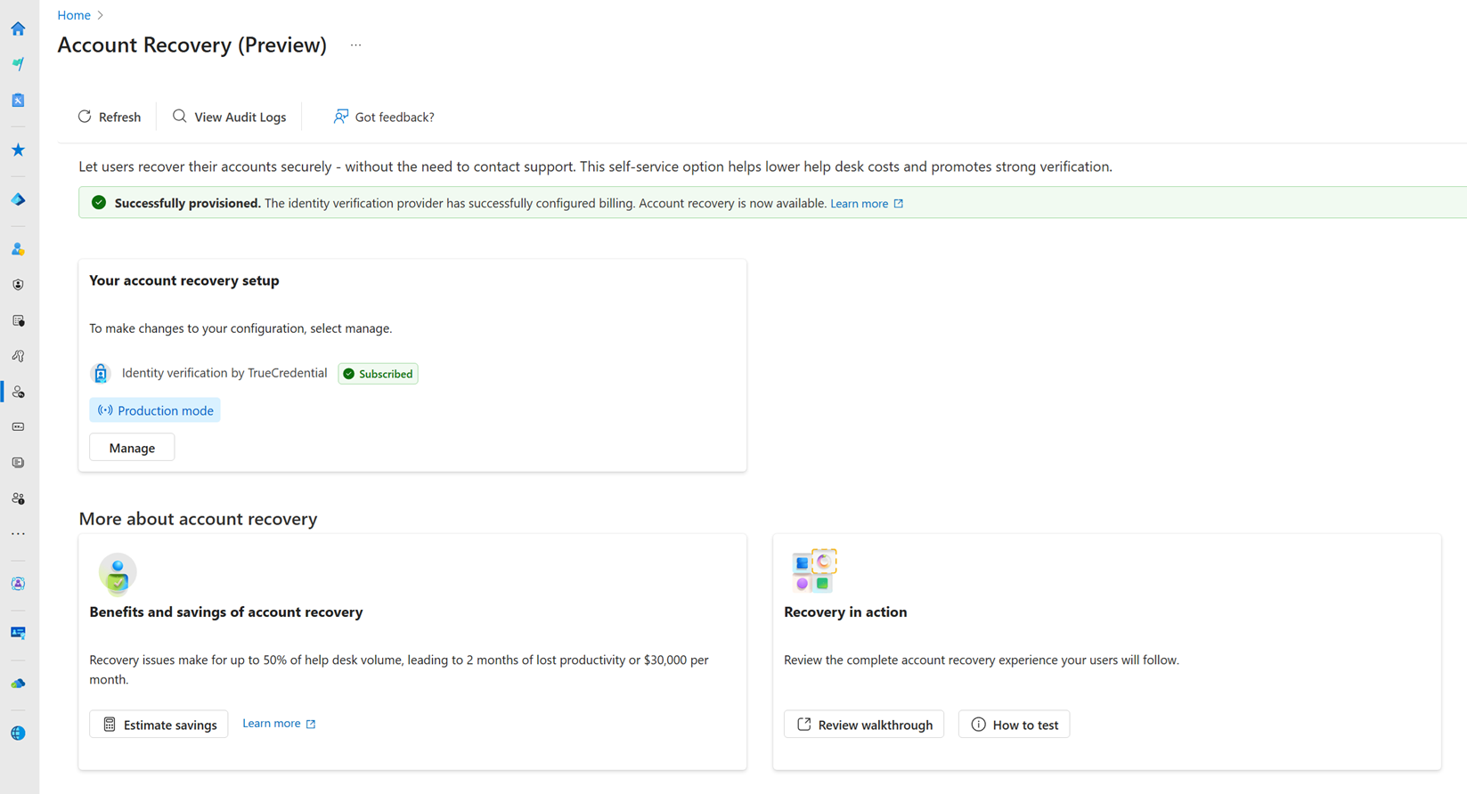Open the page title ellipsis menu
This screenshot has width=1467, height=794.
point(355,45)
